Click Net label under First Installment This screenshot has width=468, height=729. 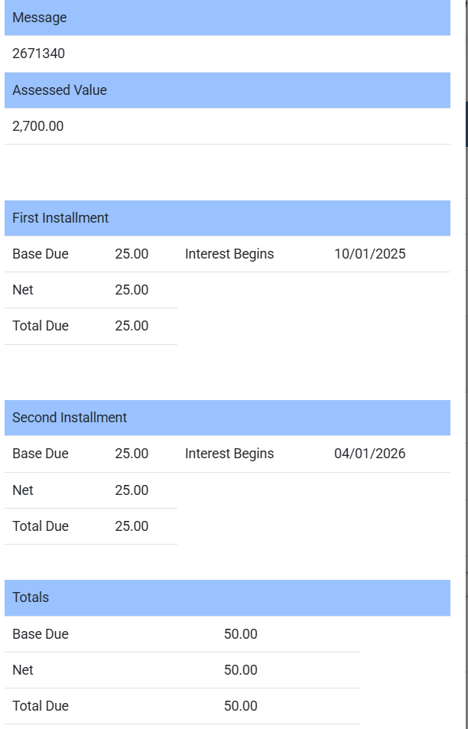click(23, 290)
